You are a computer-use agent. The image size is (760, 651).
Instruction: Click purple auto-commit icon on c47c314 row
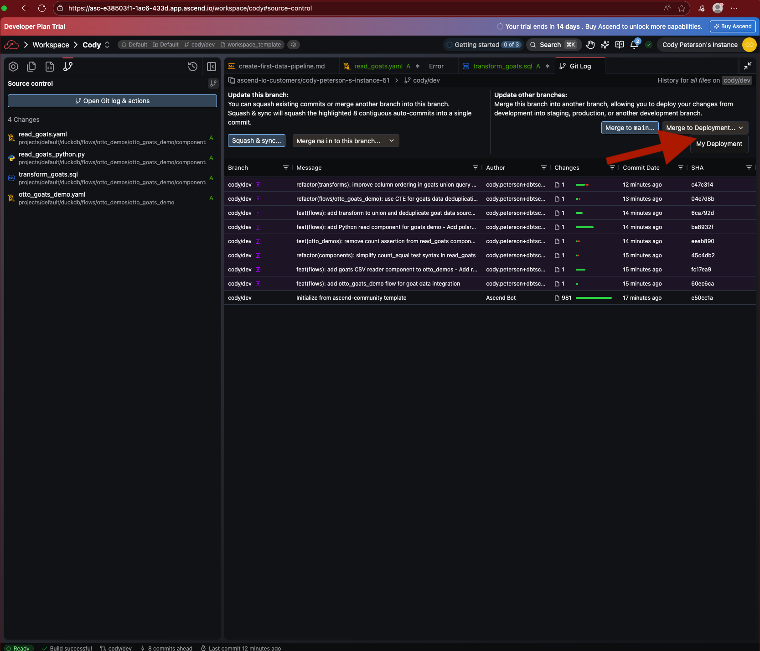point(258,185)
